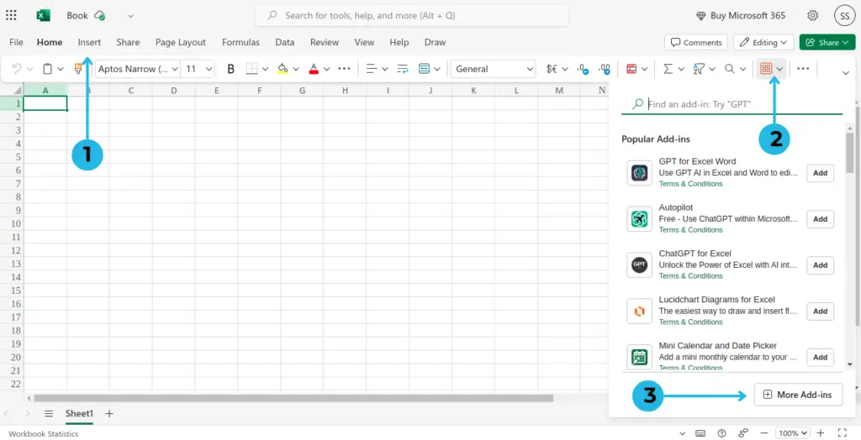Image resolution: width=861 pixels, height=440 pixels.
Task: Expand the font color dropdown arrow
Action: coord(327,69)
